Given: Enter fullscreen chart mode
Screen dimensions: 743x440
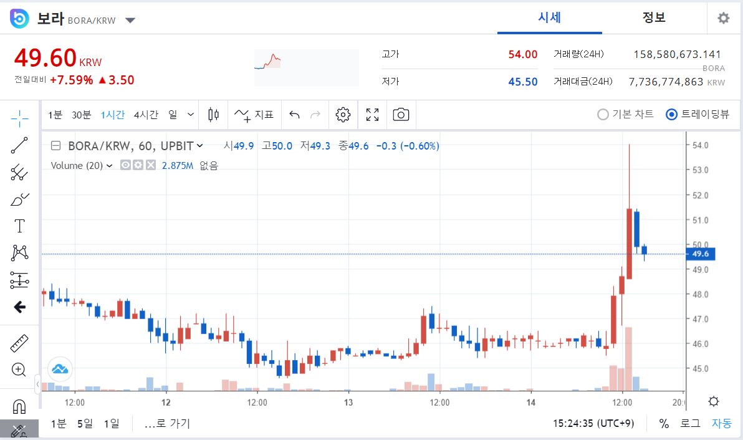Looking at the screenshot, I should point(373,115).
